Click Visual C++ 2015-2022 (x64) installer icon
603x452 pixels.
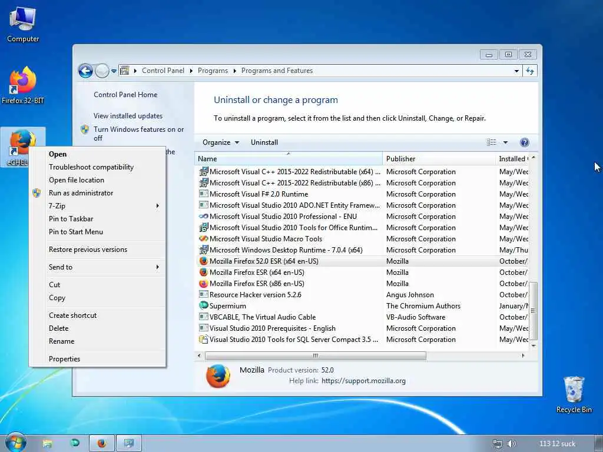pos(203,171)
